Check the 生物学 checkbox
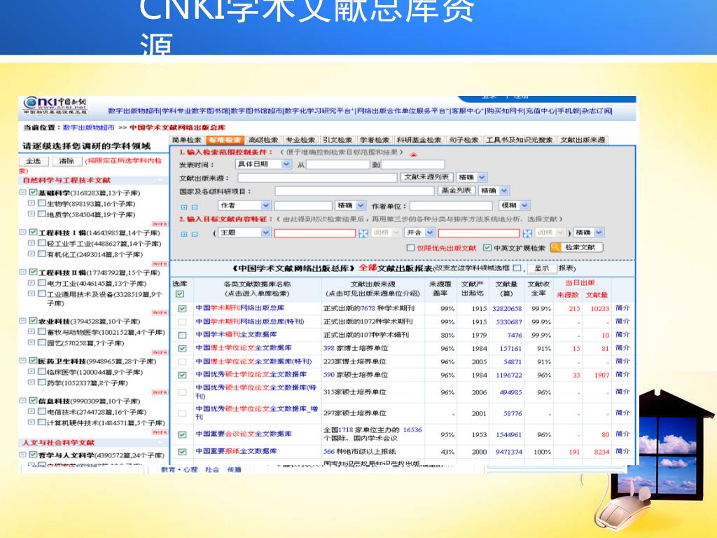The height and width of the screenshot is (538, 717). 41,202
